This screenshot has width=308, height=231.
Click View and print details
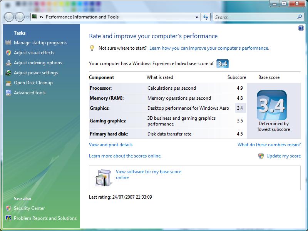point(110,145)
